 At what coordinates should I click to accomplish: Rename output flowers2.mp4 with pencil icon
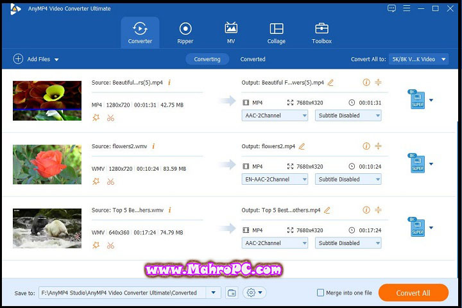[302, 146]
